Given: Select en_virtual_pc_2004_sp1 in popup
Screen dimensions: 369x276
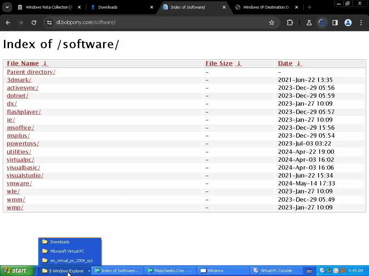Looking at the screenshot, I should 70,261.
